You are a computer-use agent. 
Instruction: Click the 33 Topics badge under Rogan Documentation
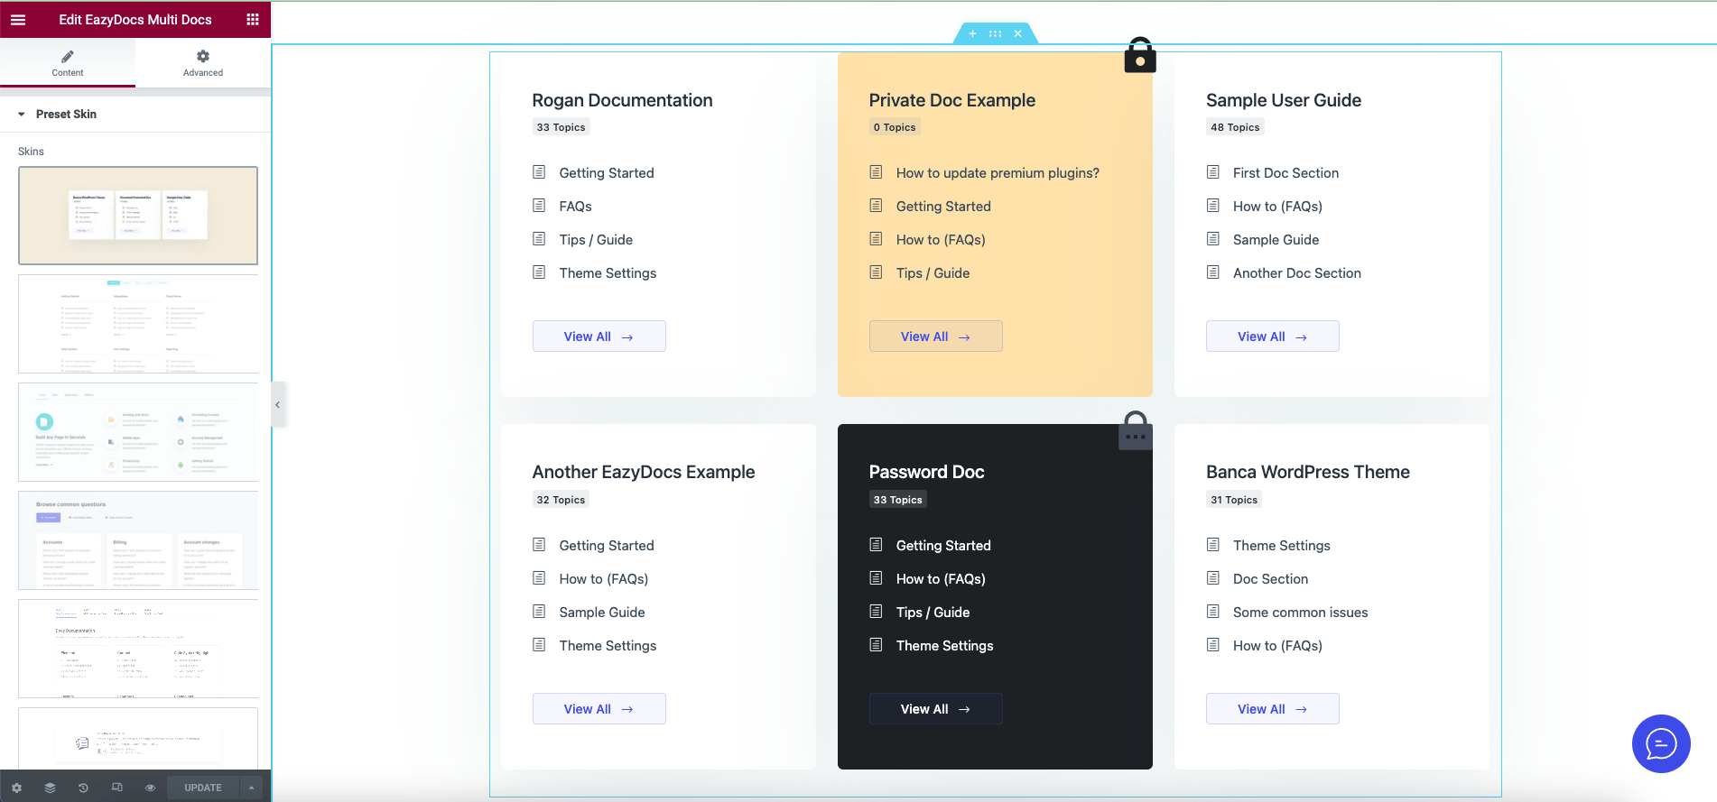click(561, 127)
